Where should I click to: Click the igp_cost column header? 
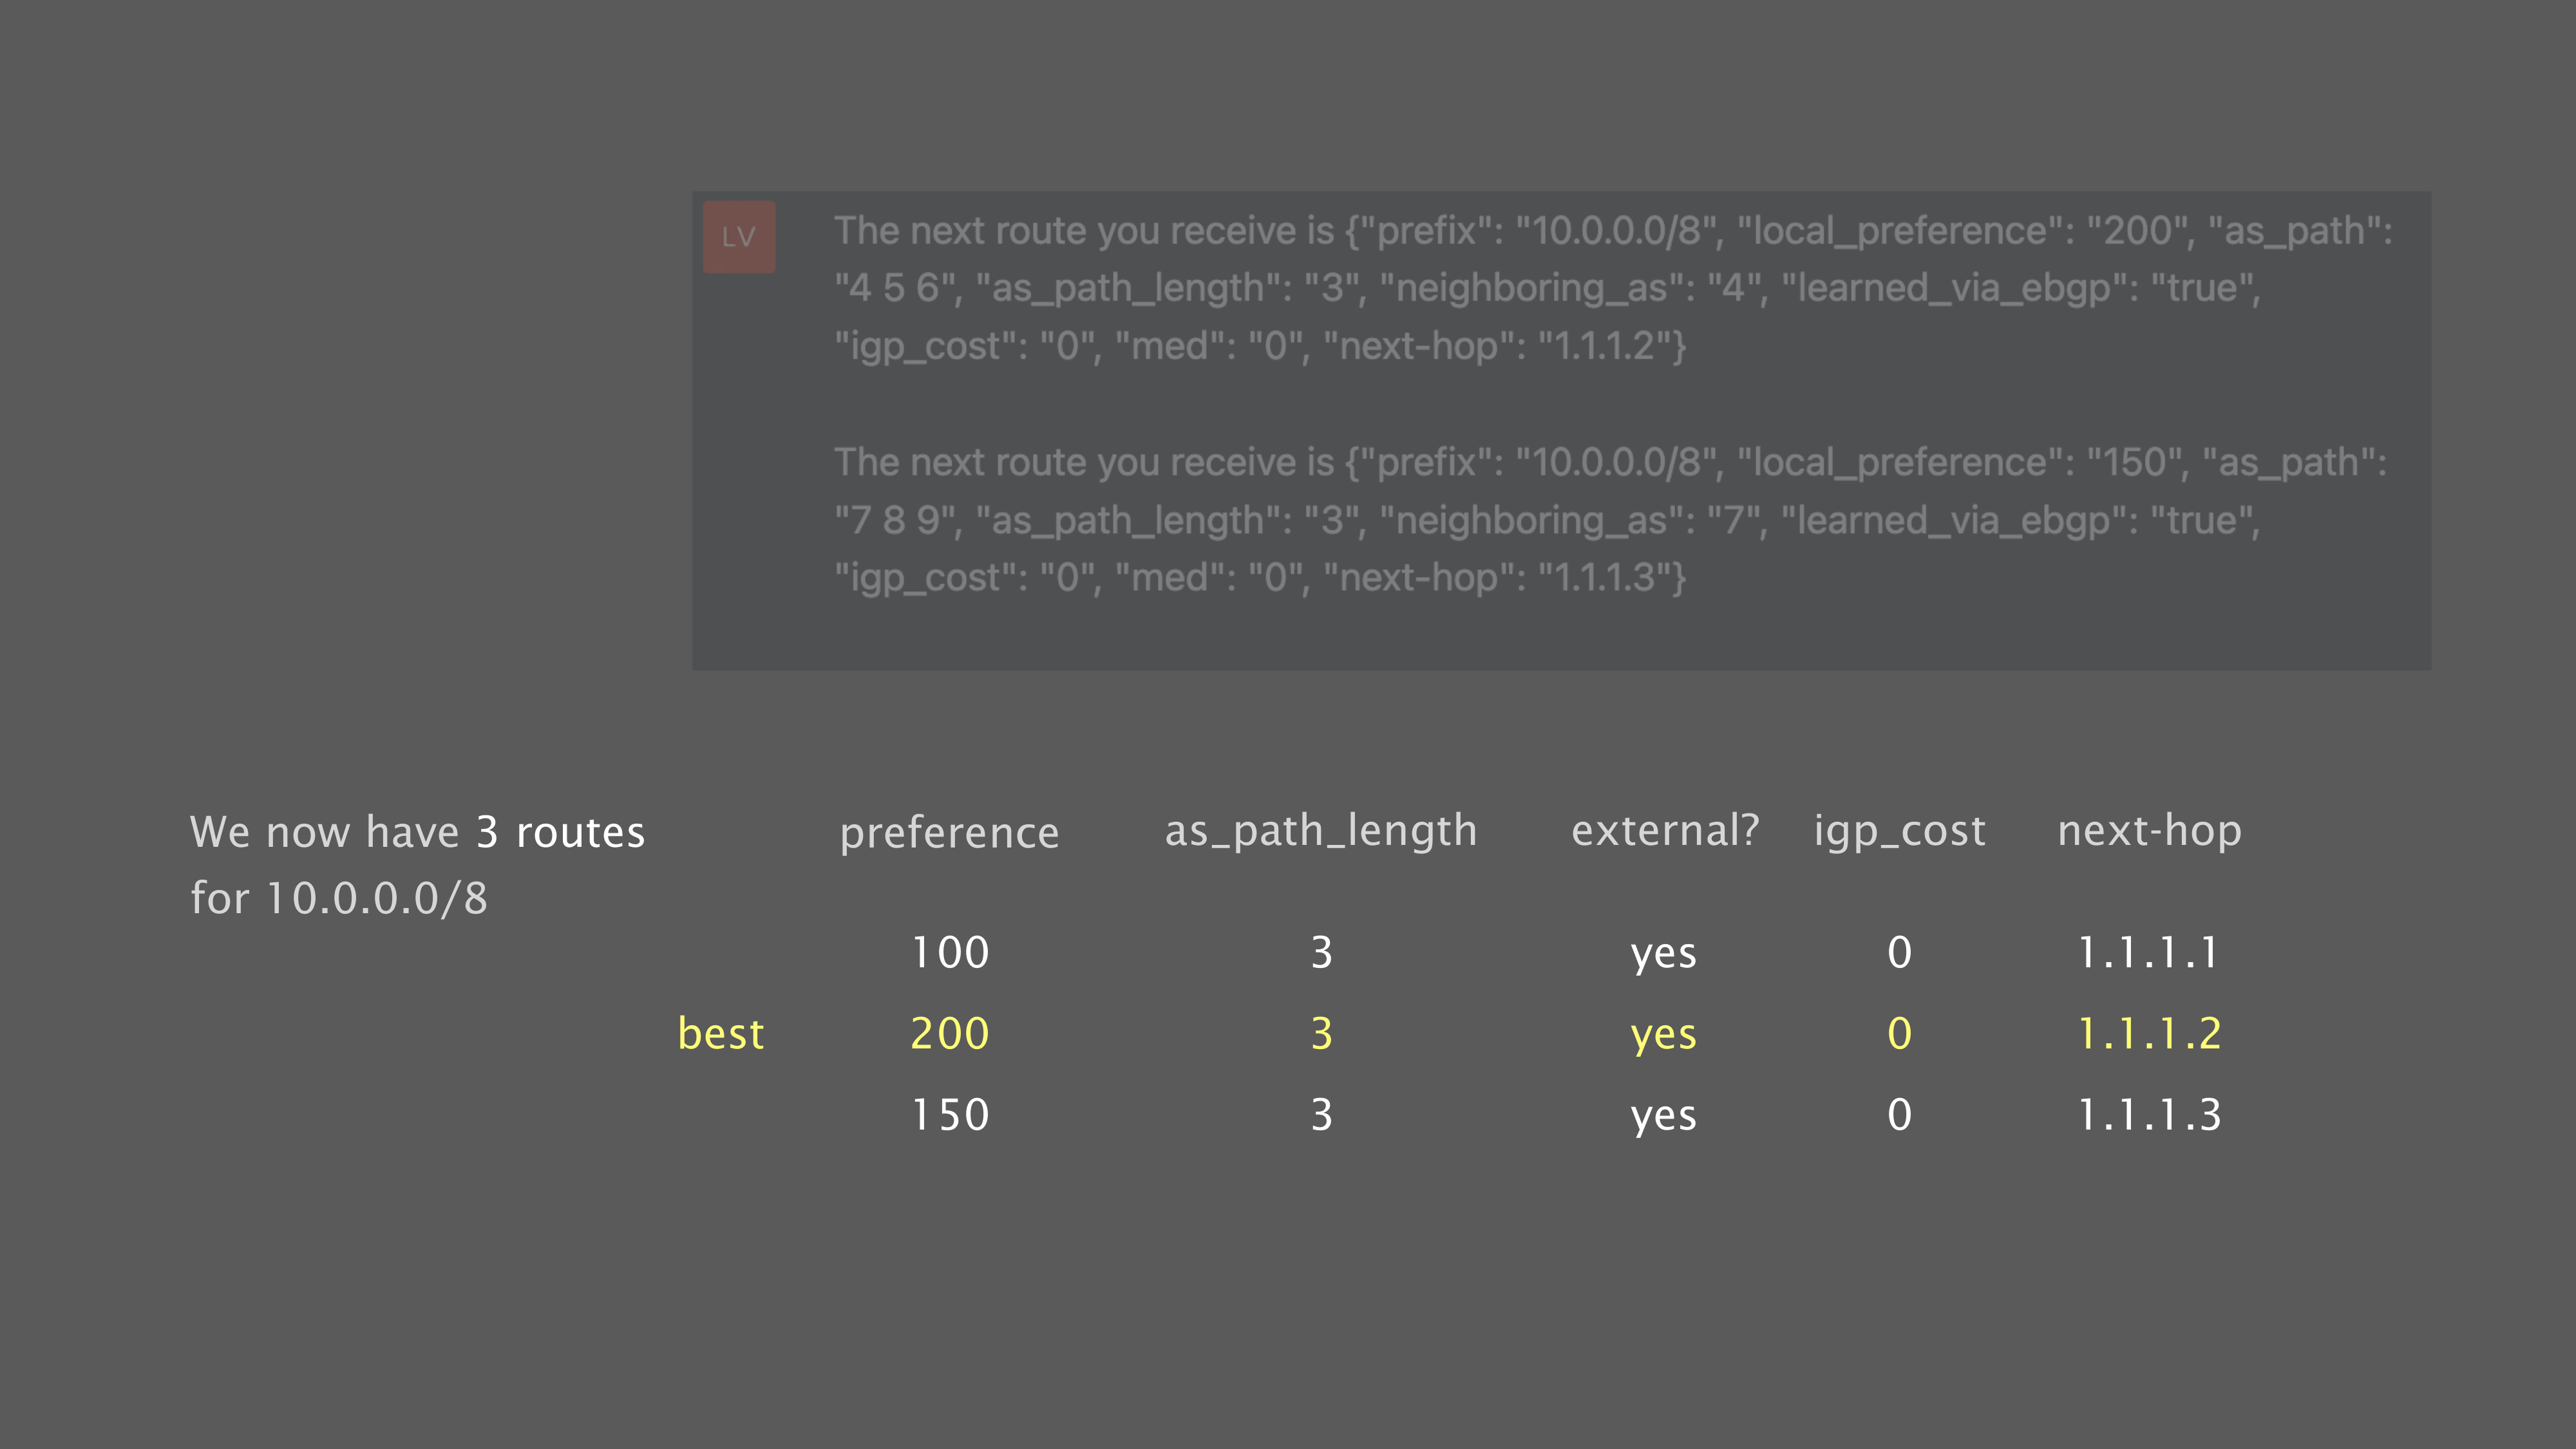1899,831
